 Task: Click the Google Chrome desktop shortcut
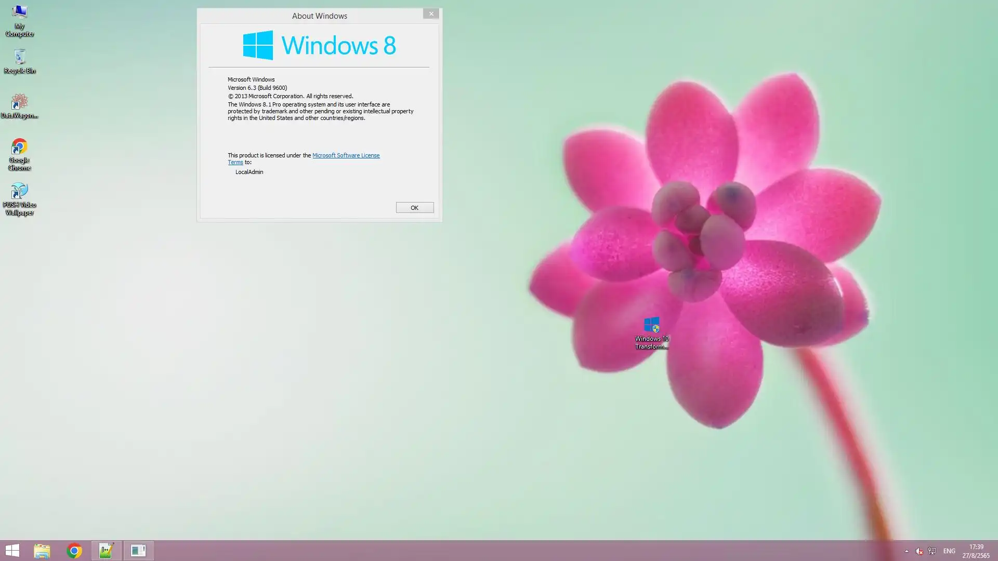point(19,154)
